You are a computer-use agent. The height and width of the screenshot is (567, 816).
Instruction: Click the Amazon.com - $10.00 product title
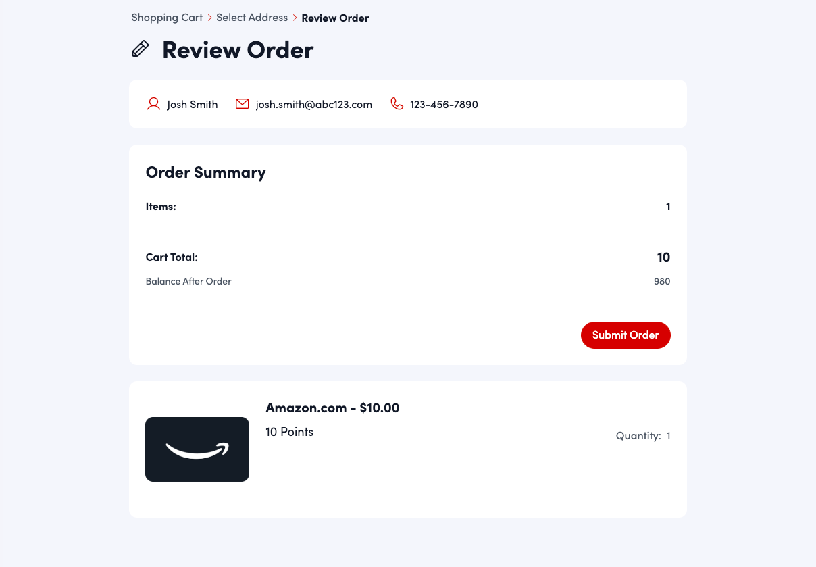pos(332,408)
